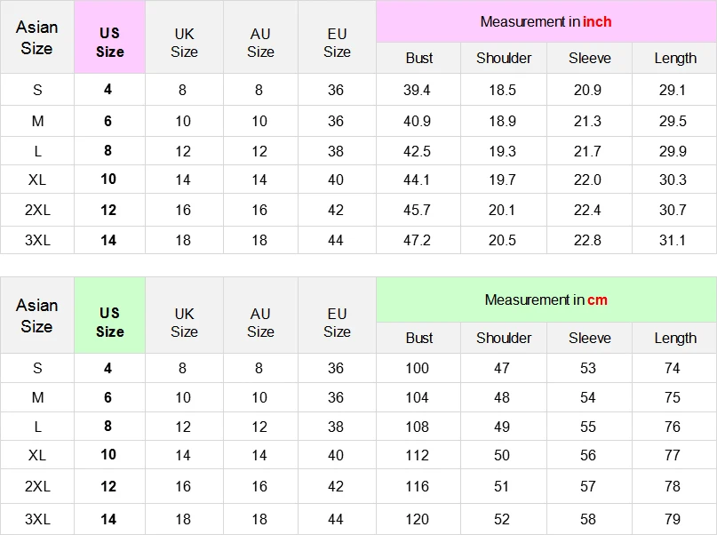Select the 'Measurement in cm' header
The width and height of the screenshot is (717, 535).
(x=546, y=299)
